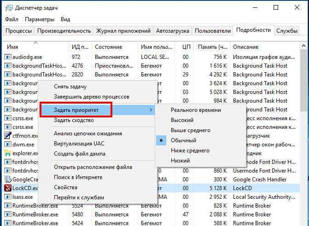Screen dimensions: 309x226
Task: Select the audiodg.exe row name
Action: pyautogui.click(x=27, y=57)
